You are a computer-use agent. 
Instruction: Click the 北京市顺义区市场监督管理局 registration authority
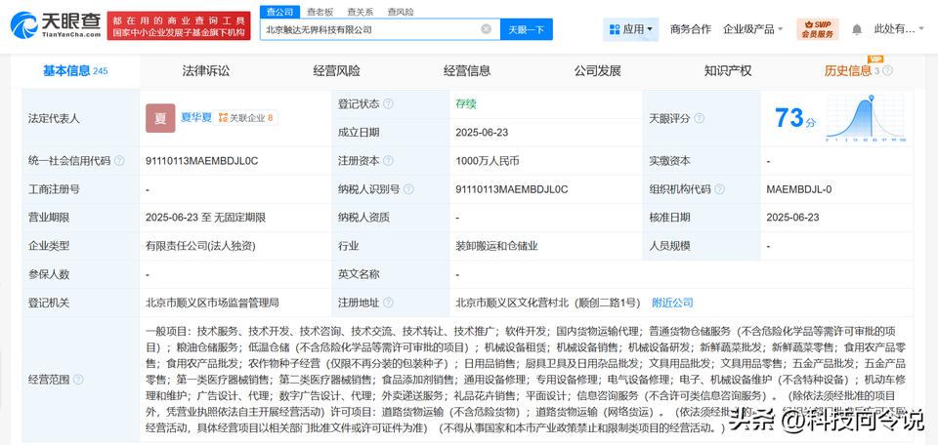[212, 303]
